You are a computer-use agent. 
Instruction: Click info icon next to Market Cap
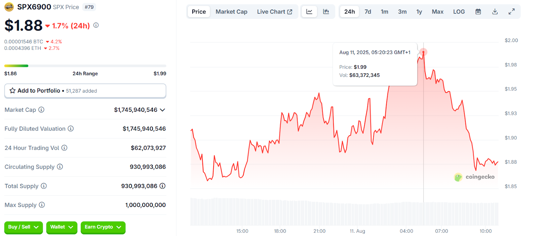coord(41,110)
